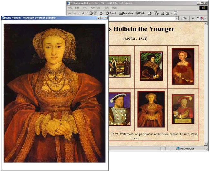Image resolution: width=209 pixels, height=171 pixels.
Task: Open the child Edward portrait thumbnail
Action: click(x=183, y=109)
